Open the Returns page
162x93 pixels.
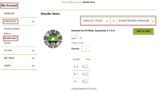[8, 33]
